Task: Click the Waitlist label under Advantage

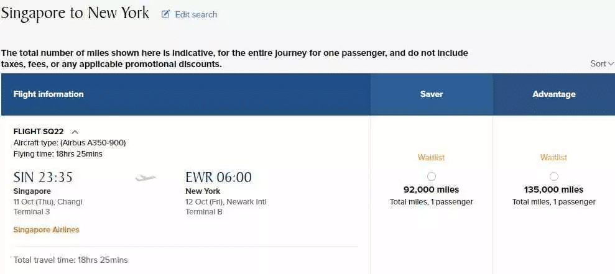Action: coord(554,158)
